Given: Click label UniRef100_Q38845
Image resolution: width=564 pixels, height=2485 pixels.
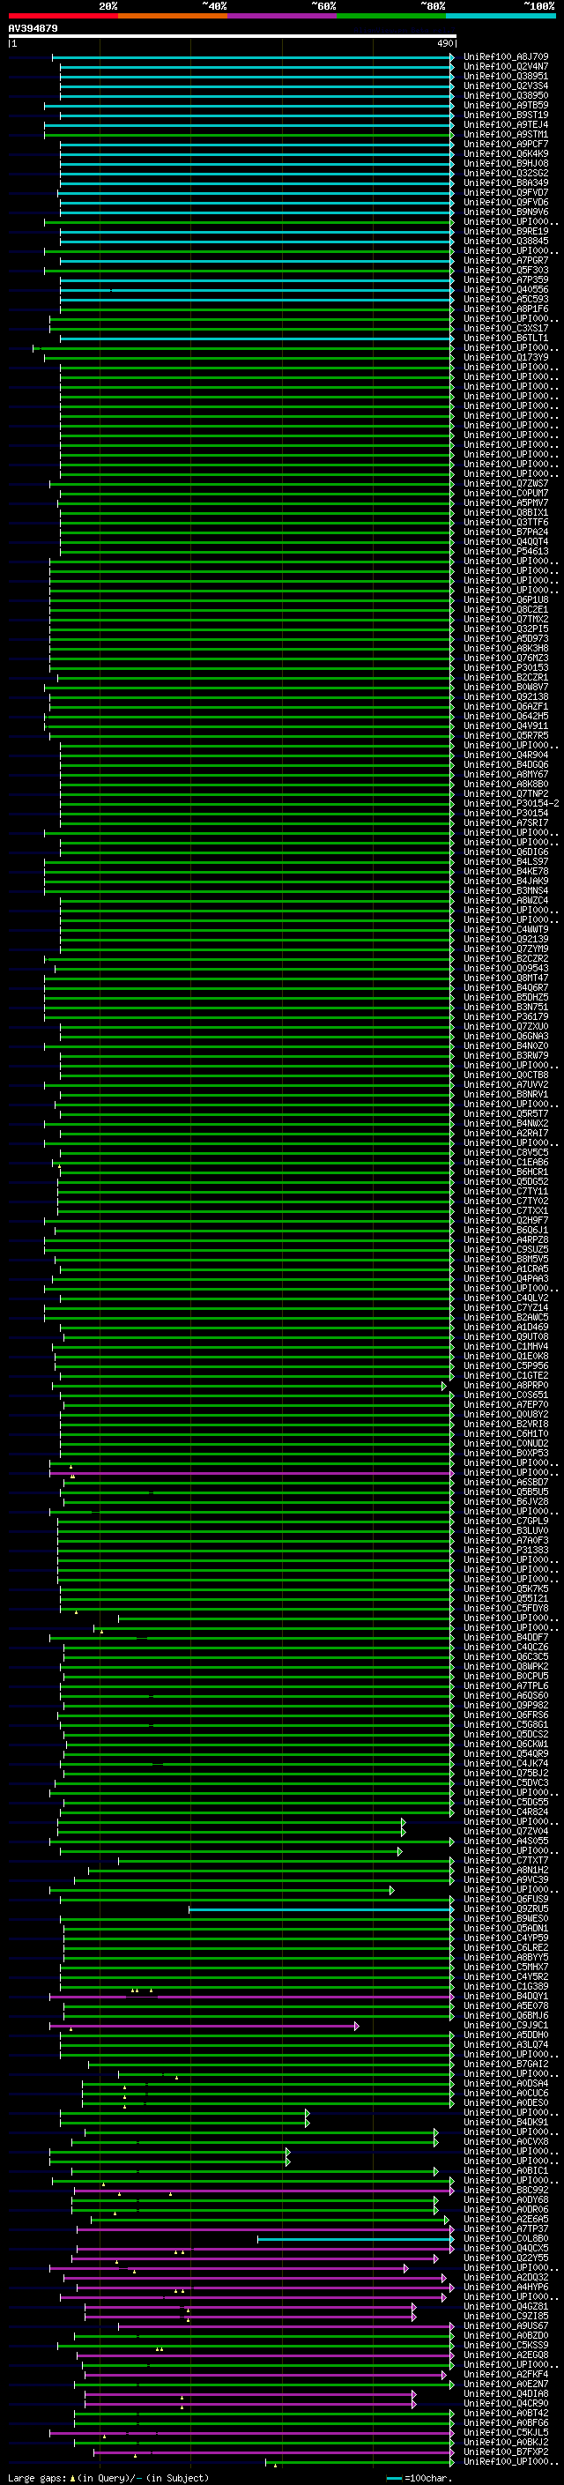Looking at the screenshot, I should (x=506, y=242).
